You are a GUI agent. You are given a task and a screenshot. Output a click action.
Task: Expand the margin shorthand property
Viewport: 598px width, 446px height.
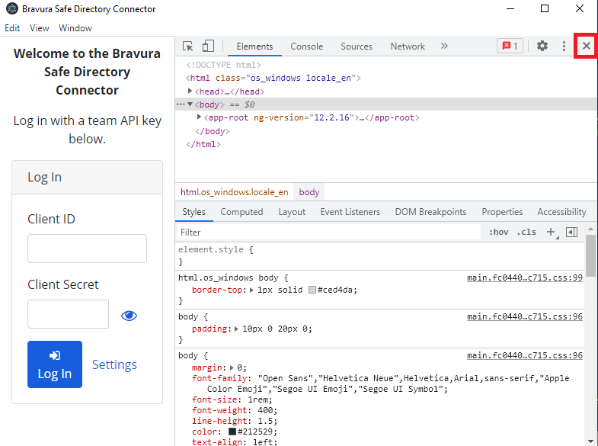point(232,367)
